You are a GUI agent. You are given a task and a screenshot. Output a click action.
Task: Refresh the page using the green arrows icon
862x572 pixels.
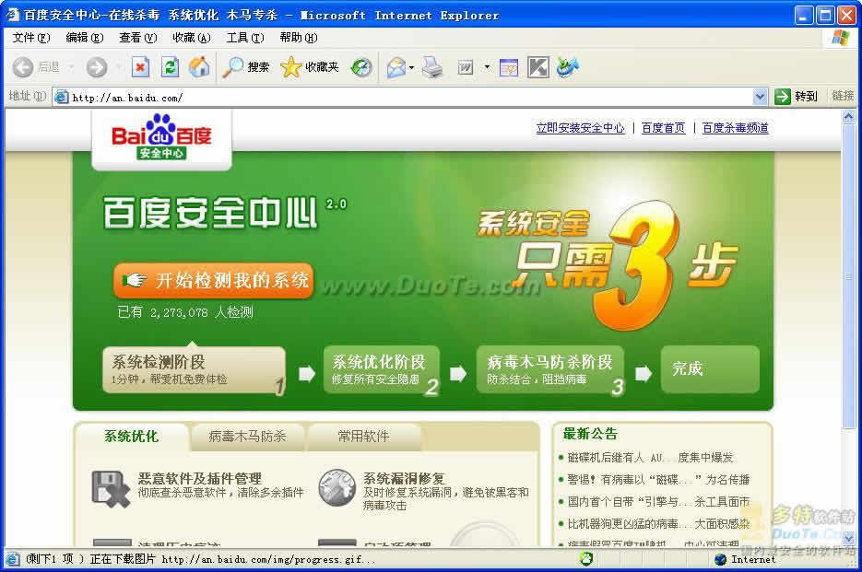[x=170, y=67]
